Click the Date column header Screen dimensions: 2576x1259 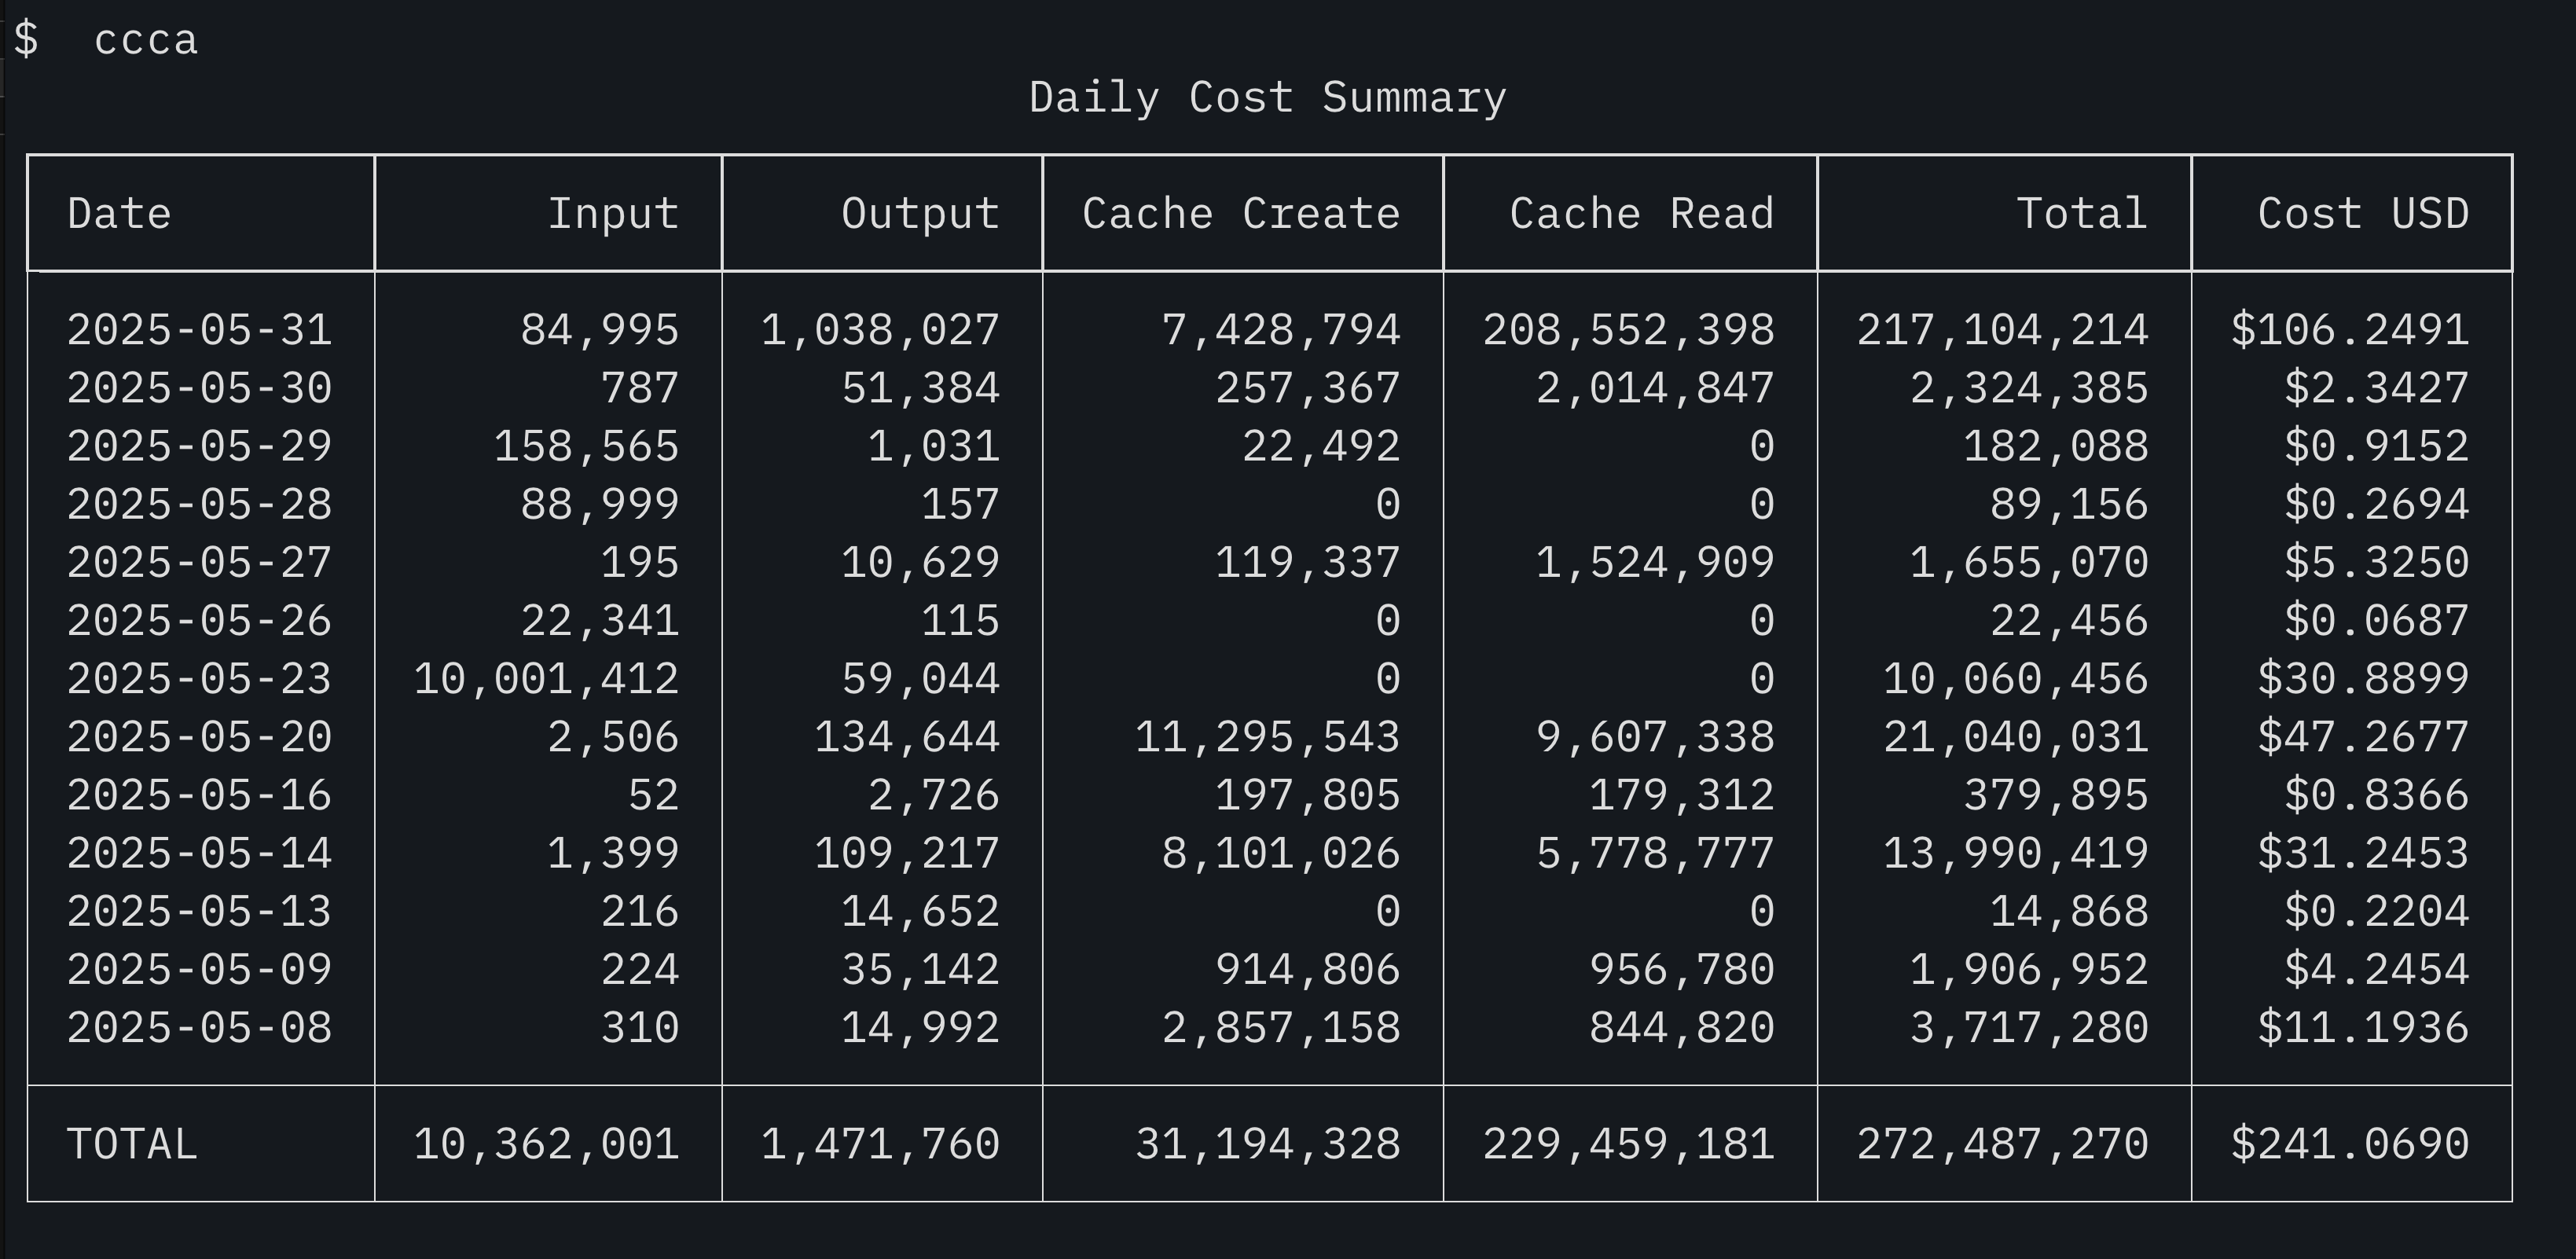point(119,214)
